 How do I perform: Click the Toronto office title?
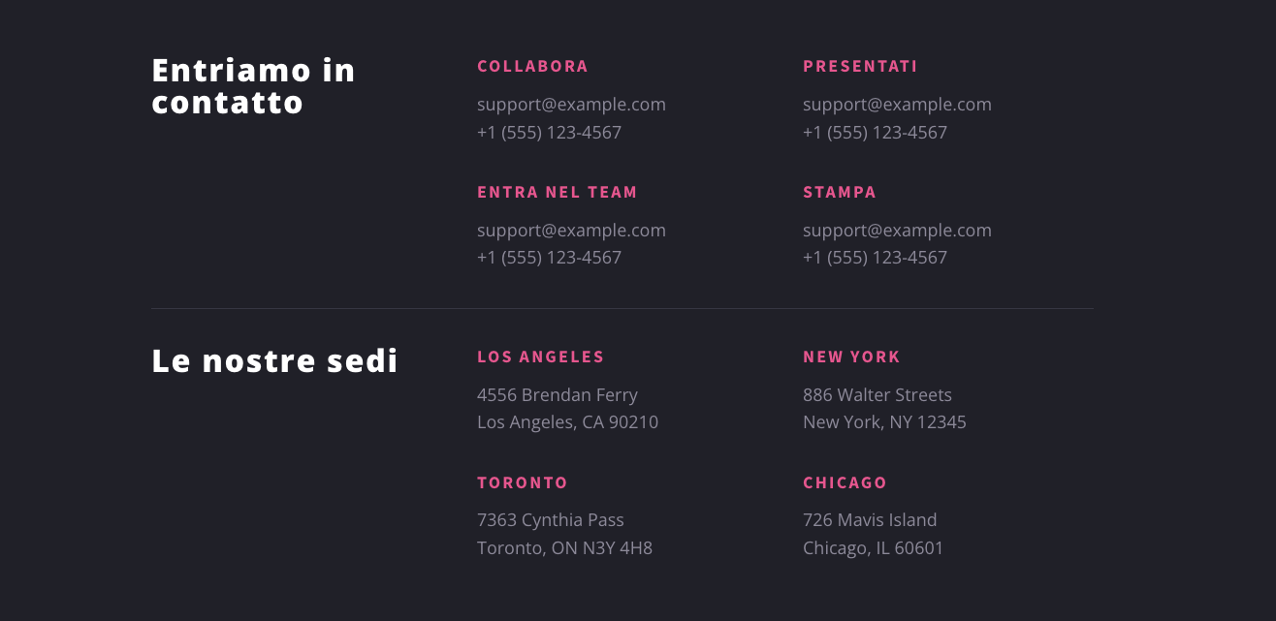523,483
